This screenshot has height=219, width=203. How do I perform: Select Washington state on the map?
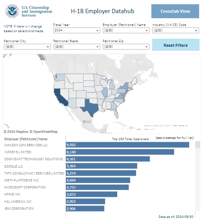[x=60, y=78]
